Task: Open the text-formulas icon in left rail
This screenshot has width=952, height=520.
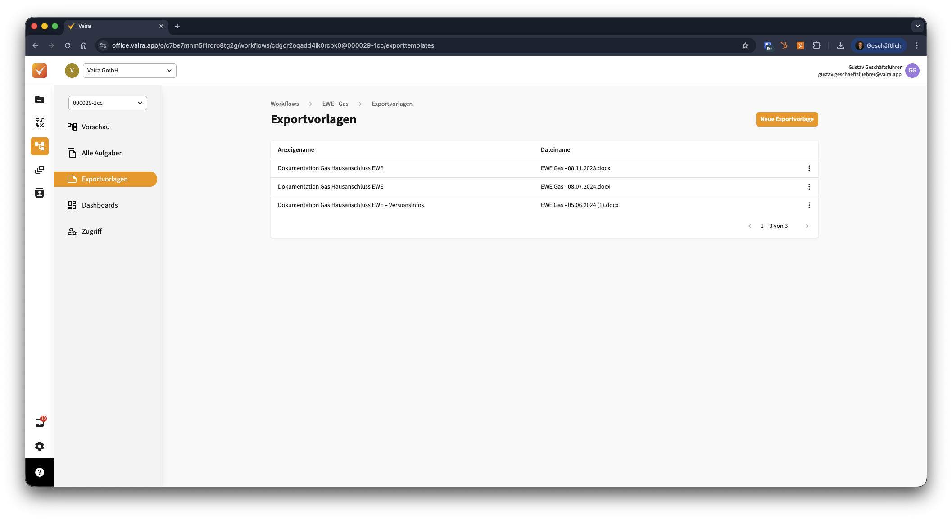Action: (x=40, y=123)
